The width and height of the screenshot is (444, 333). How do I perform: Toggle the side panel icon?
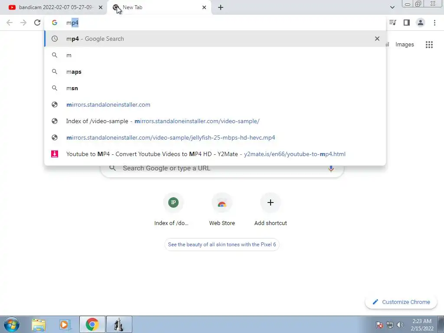(407, 23)
